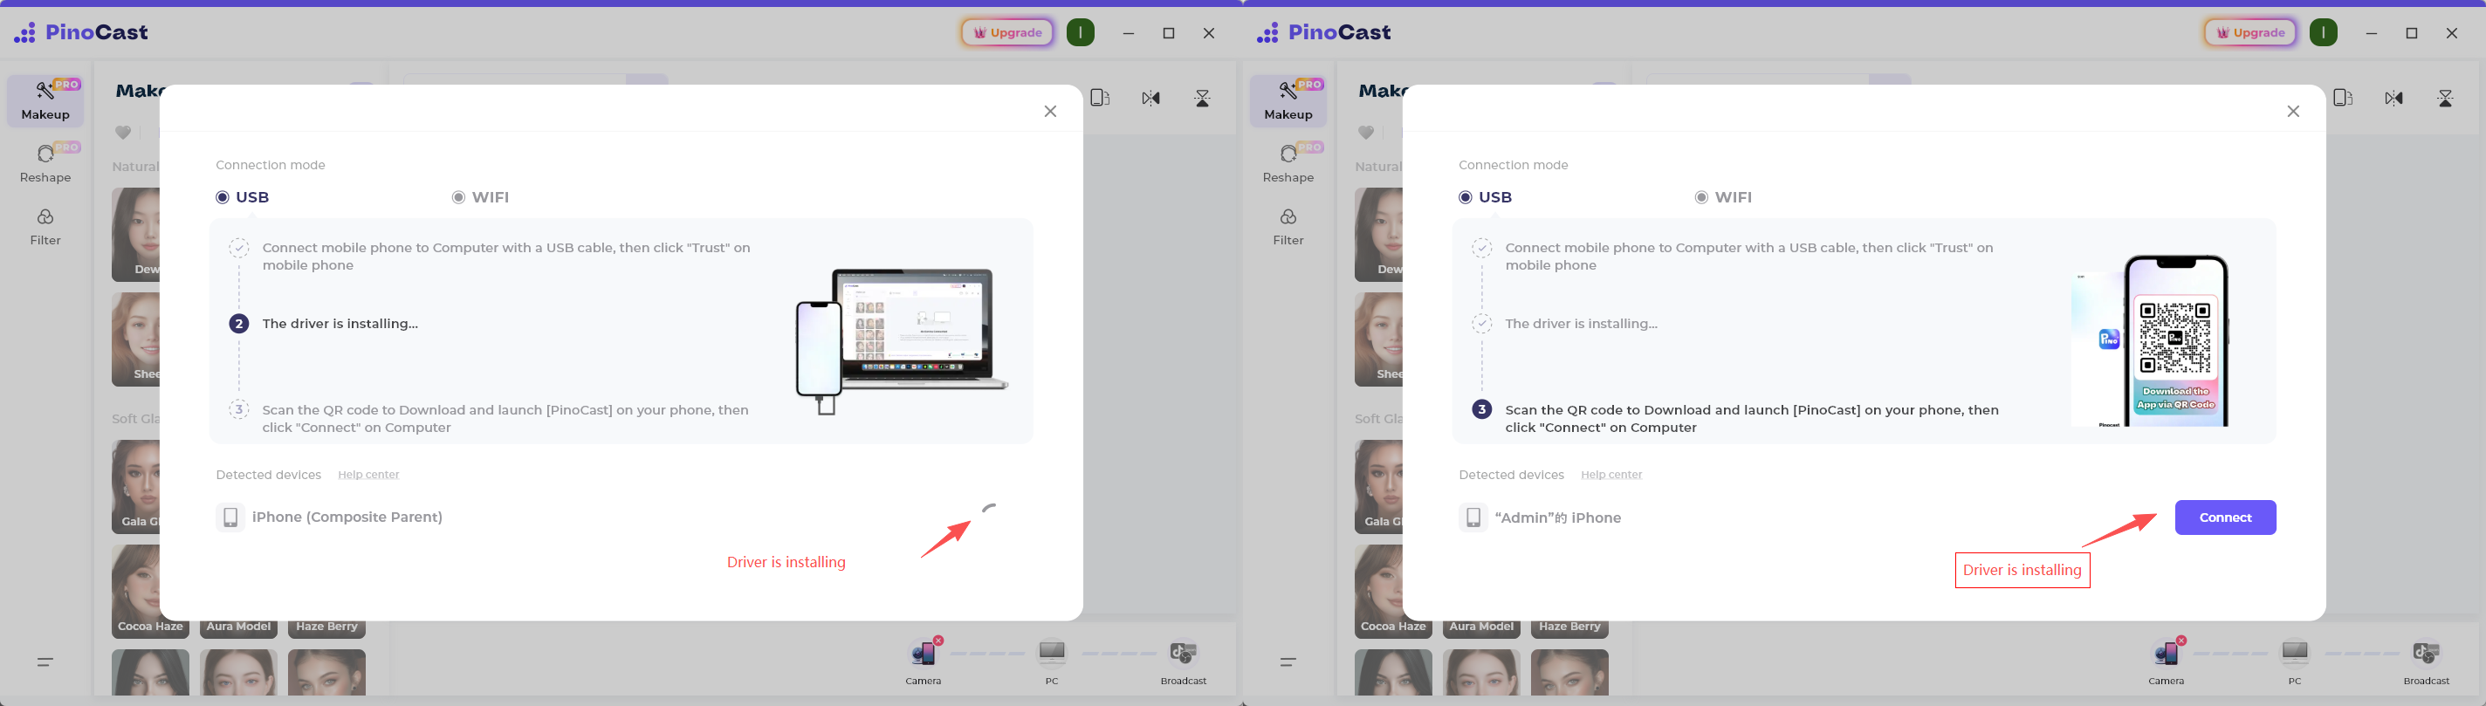Click the phone device icon in left window

coord(230,517)
